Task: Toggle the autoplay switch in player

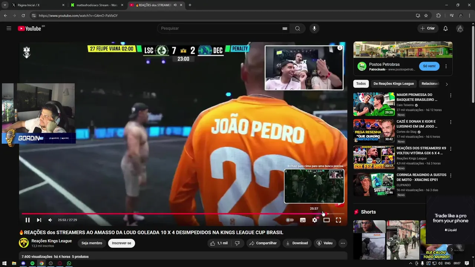Action: (x=290, y=220)
